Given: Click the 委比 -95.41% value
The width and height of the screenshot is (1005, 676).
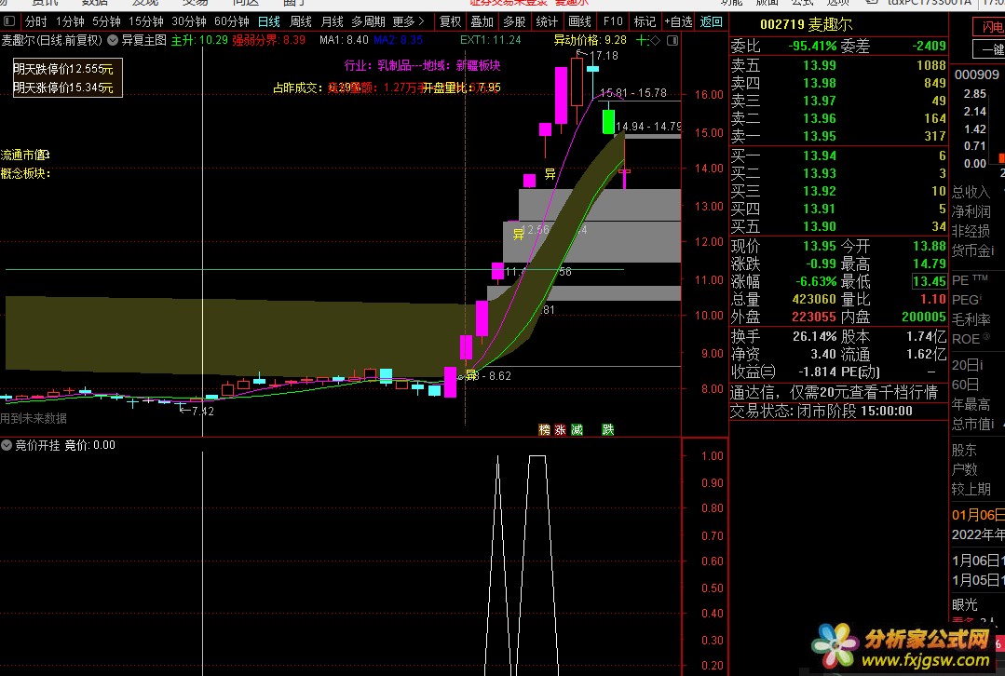Looking at the screenshot, I should (x=812, y=47).
